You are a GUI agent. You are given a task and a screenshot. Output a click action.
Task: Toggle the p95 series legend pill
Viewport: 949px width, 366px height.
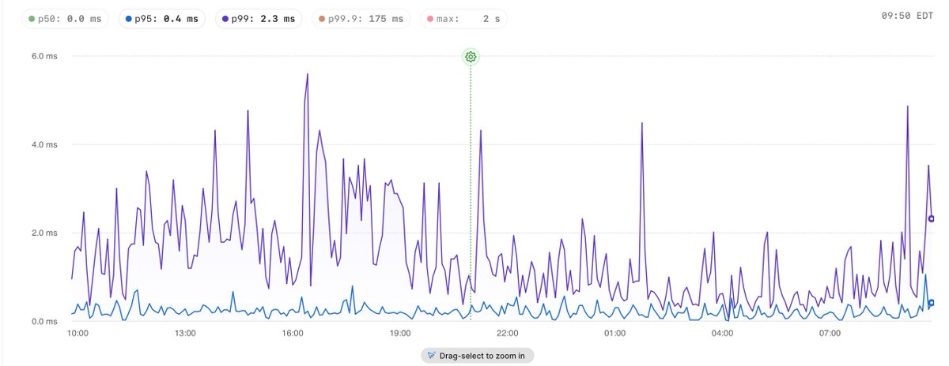(163, 18)
